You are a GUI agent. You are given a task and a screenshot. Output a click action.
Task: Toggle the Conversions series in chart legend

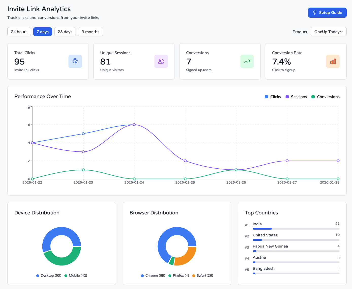pyautogui.click(x=325, y=97)
